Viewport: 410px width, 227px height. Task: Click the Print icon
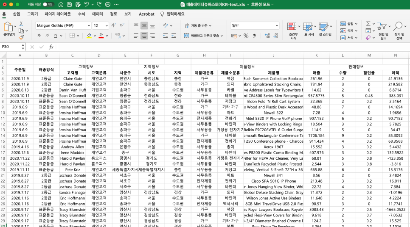(x=107, y=4)
